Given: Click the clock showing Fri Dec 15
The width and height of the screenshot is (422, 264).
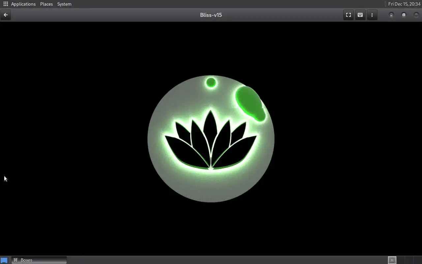Looking at the screenshot, I should tap(404, 4).
